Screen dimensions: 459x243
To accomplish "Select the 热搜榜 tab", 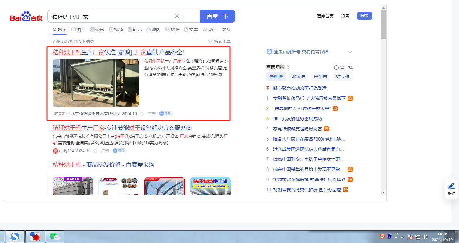I will pyautogui.click(x=276, y=76).
